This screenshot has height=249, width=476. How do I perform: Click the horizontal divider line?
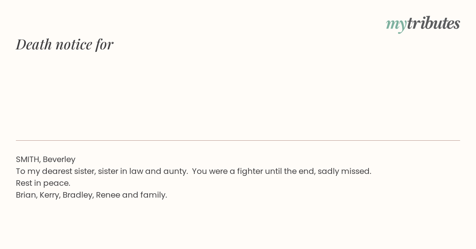click(x=238, y=140)
